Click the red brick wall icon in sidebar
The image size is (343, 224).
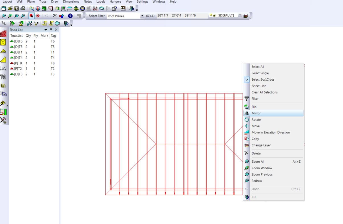point(3,34)
